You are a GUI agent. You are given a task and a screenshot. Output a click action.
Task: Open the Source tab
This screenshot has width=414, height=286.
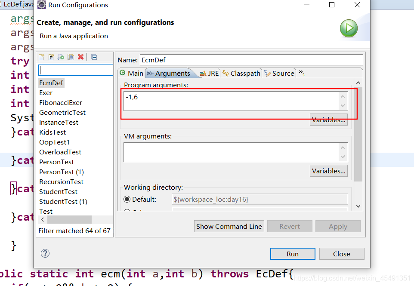[x=279, y=73]
